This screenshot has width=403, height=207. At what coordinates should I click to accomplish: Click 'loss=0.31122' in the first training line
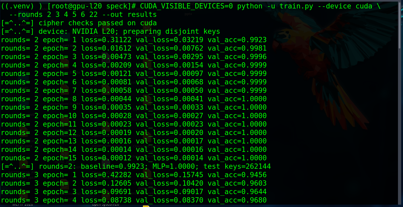tap(106, 40)
